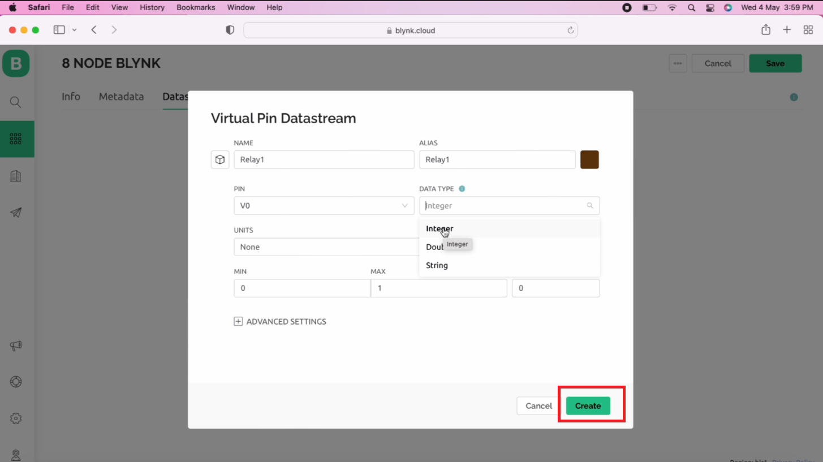Click the default value field showing 0
The image size is (823, 462).
(556, 288)
